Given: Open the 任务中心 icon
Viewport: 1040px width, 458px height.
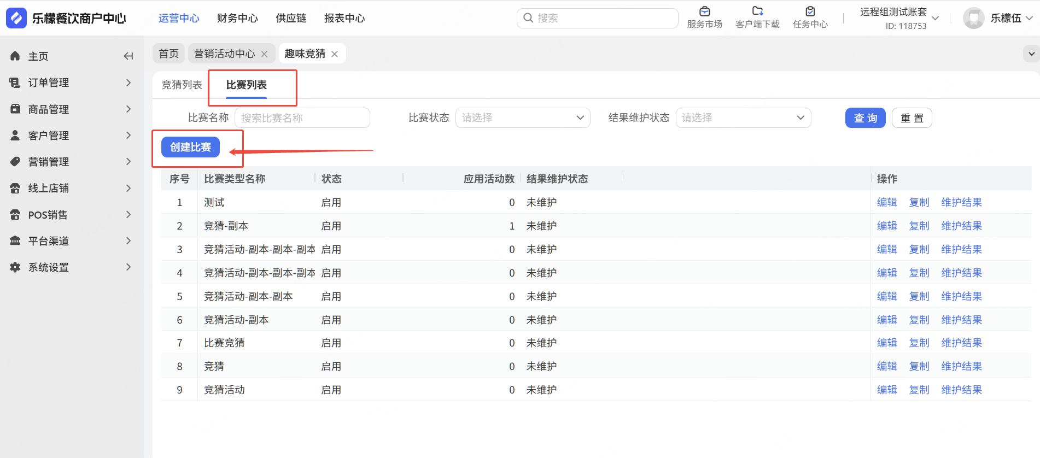Looking at the screenshot, I should coord(810,11).
